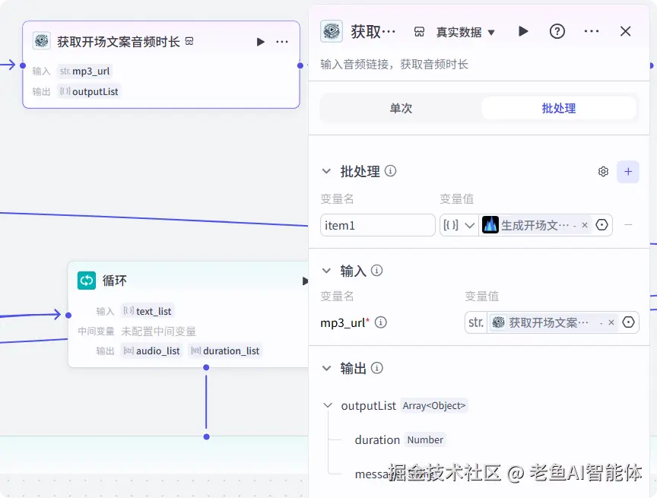Open variable selector for item1 value

[x=601, y=225]
